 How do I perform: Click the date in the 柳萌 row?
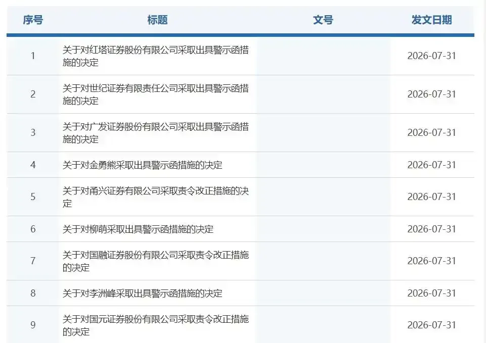tap(432, 229)
